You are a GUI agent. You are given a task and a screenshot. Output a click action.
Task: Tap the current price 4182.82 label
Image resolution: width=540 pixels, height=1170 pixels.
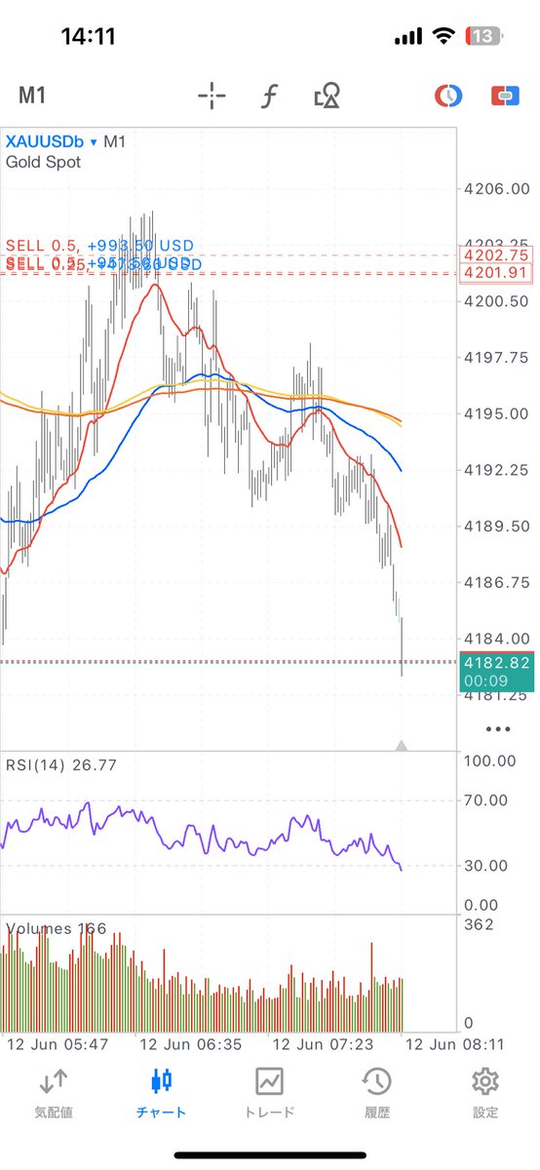coord(495,662)
